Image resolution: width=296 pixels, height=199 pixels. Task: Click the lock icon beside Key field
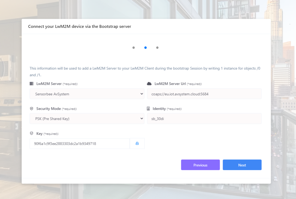(x=137, y=143)
